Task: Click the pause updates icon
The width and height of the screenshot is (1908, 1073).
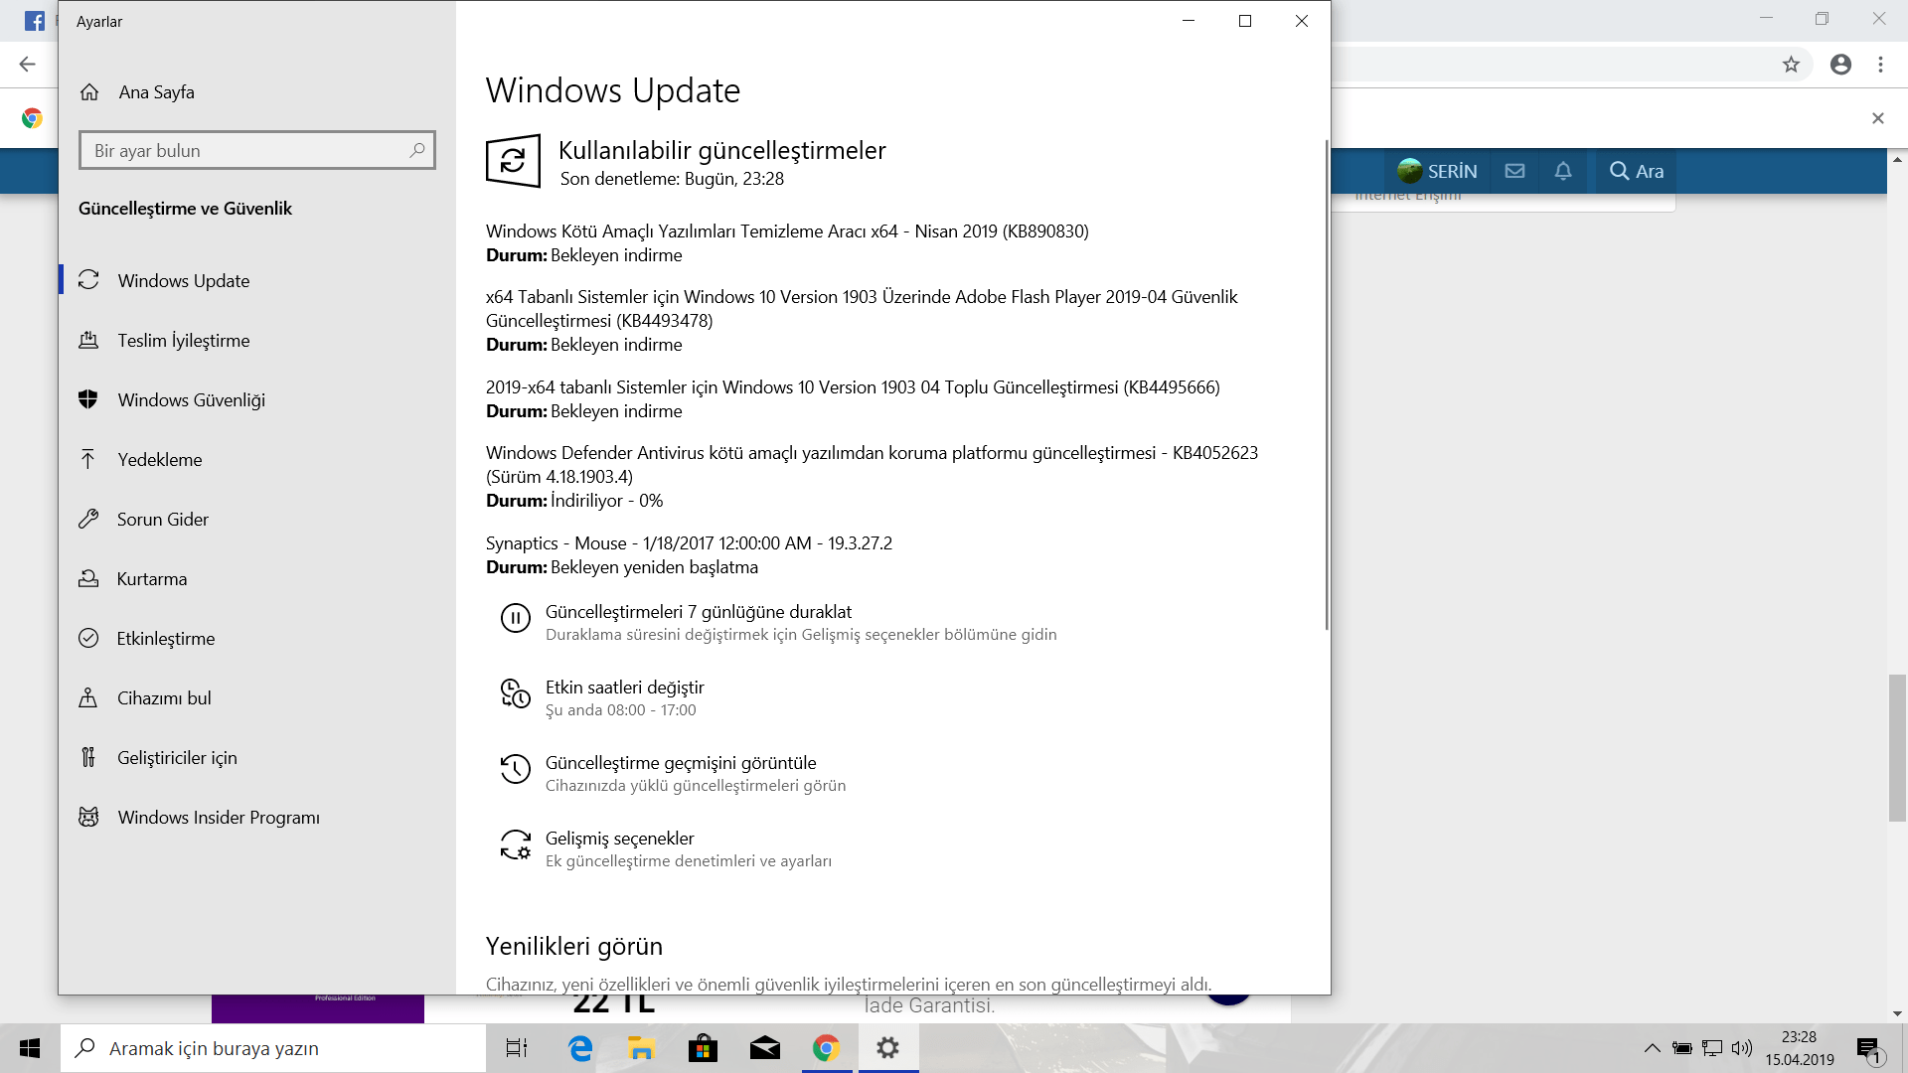Action: click(x=515, y=619)
